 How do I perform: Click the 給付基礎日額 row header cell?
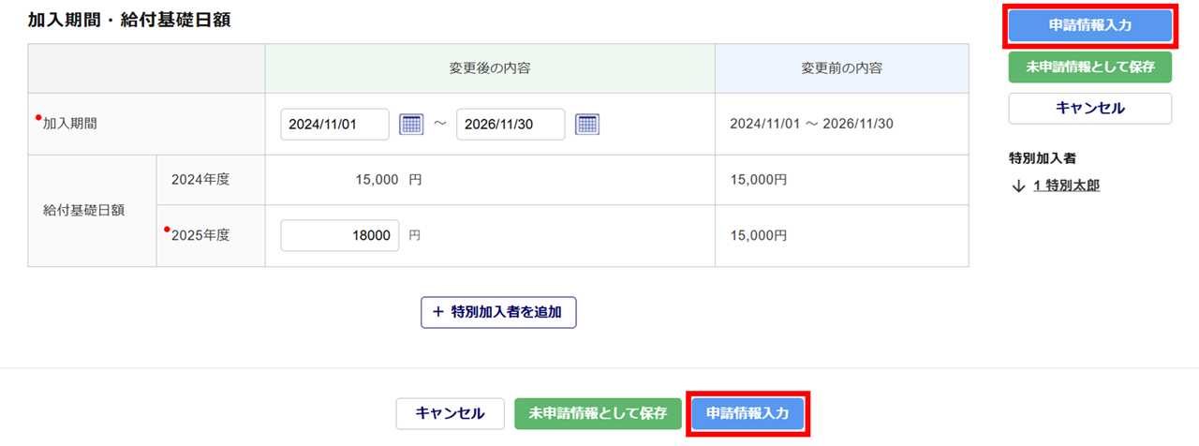tap(86, 211)
